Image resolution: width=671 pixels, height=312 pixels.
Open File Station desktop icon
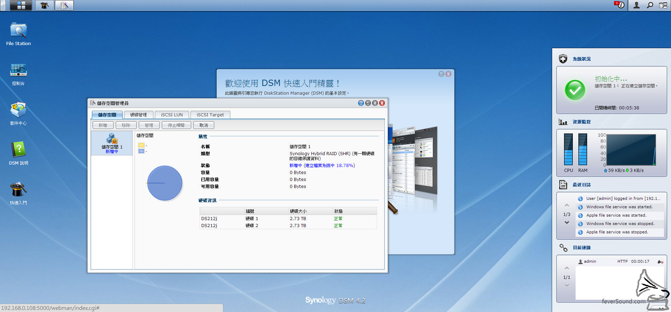pos(19,35)
